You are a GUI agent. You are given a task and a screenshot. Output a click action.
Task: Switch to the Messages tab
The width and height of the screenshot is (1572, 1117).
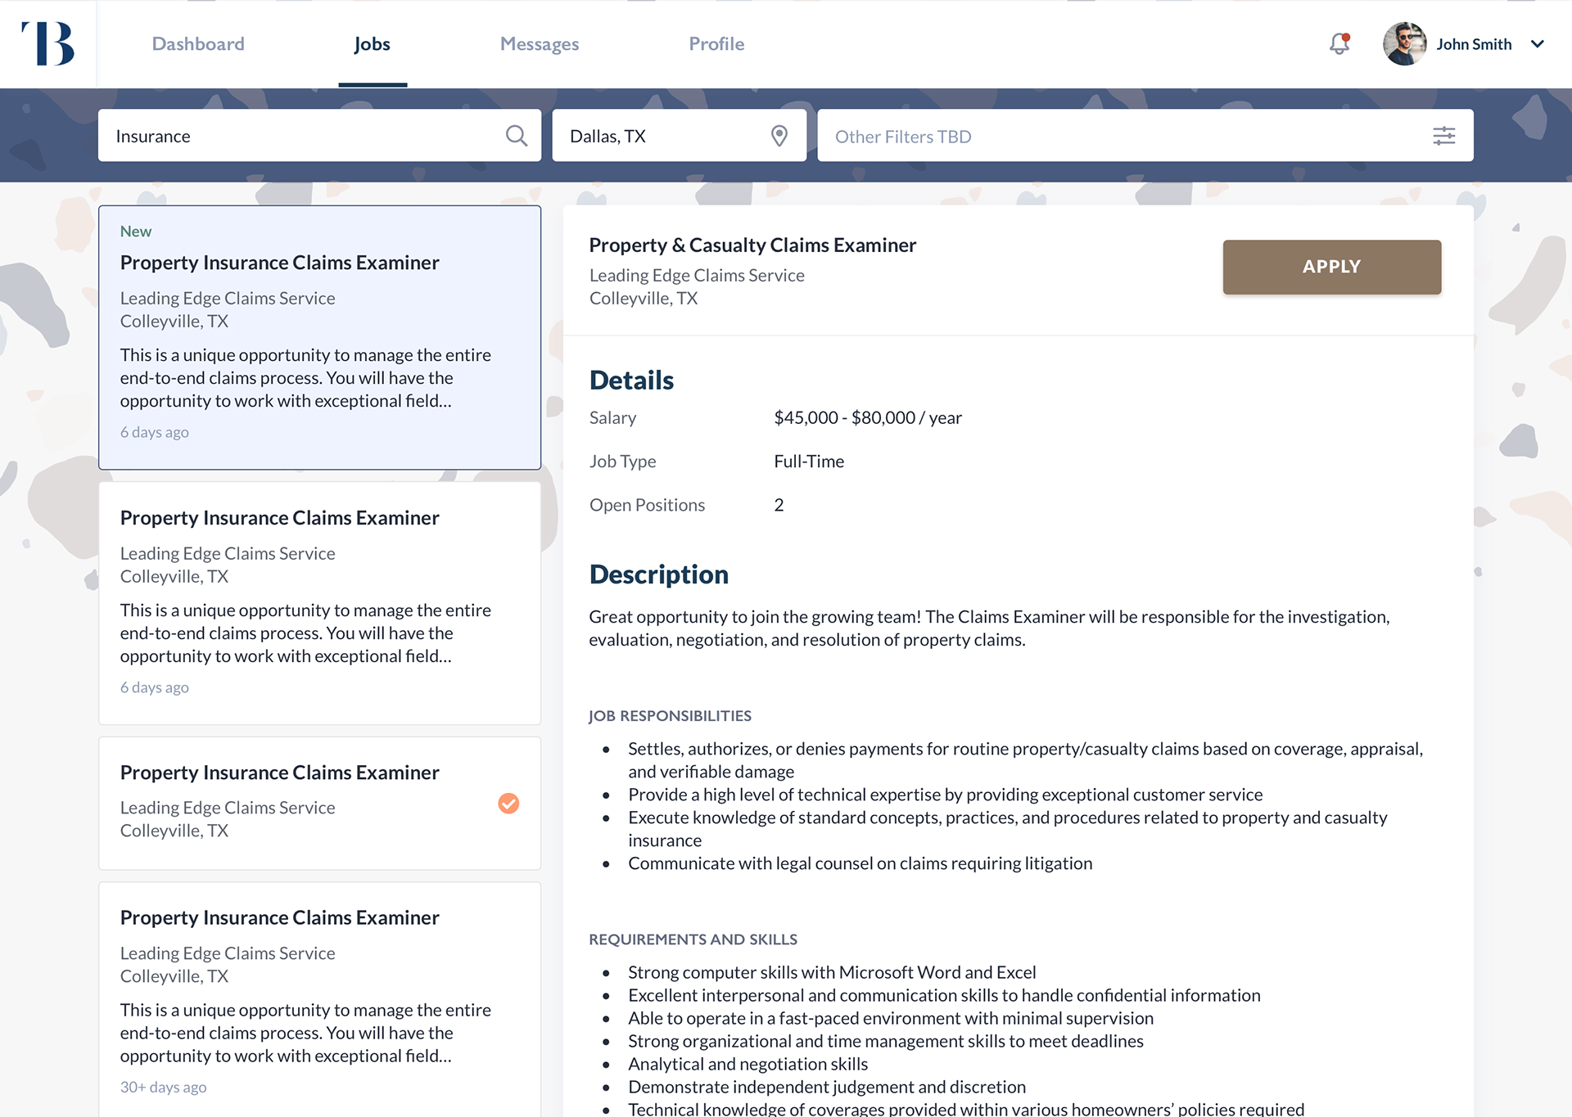tap(539, 44)
